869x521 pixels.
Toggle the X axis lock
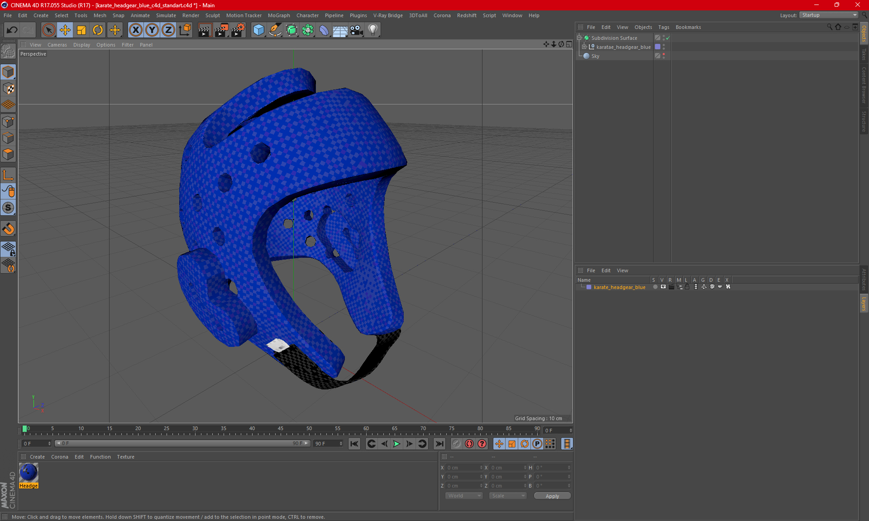(x=135, y=30)
